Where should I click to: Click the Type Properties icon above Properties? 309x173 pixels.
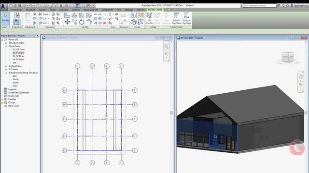click(x=16, y=15)
